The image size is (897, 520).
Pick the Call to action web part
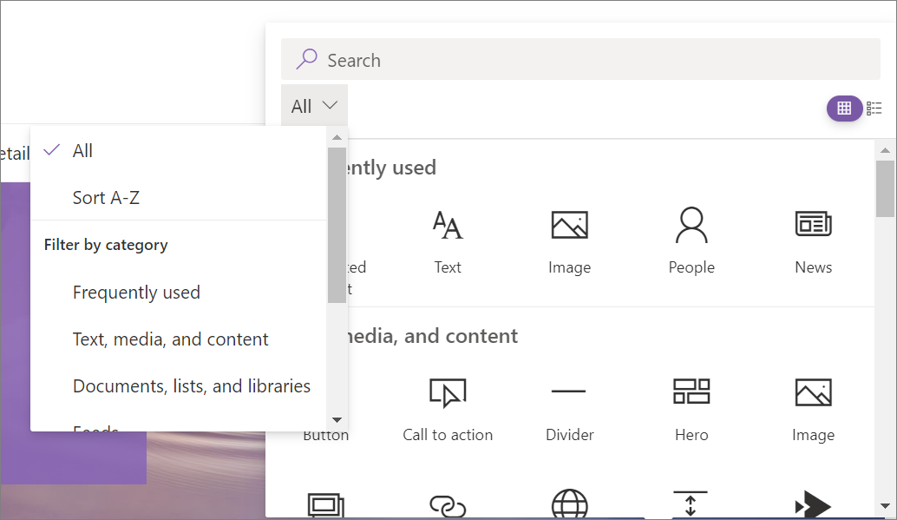pos(448,393)
